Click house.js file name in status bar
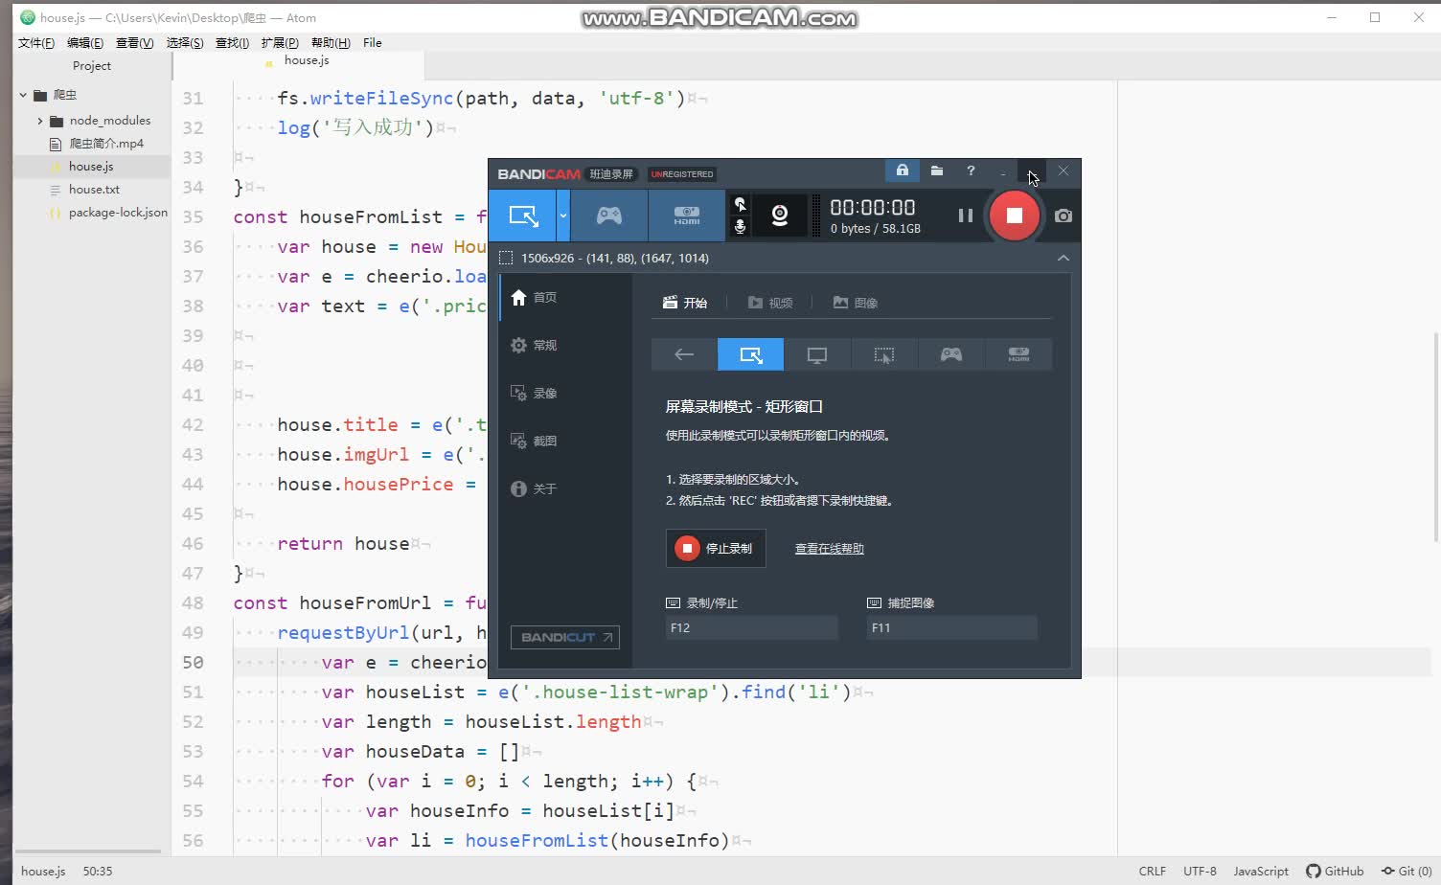Screen dimensions: 1441x885 (43, 872)
